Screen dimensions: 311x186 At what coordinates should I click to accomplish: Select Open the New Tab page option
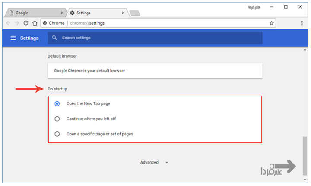click(57, 104)
